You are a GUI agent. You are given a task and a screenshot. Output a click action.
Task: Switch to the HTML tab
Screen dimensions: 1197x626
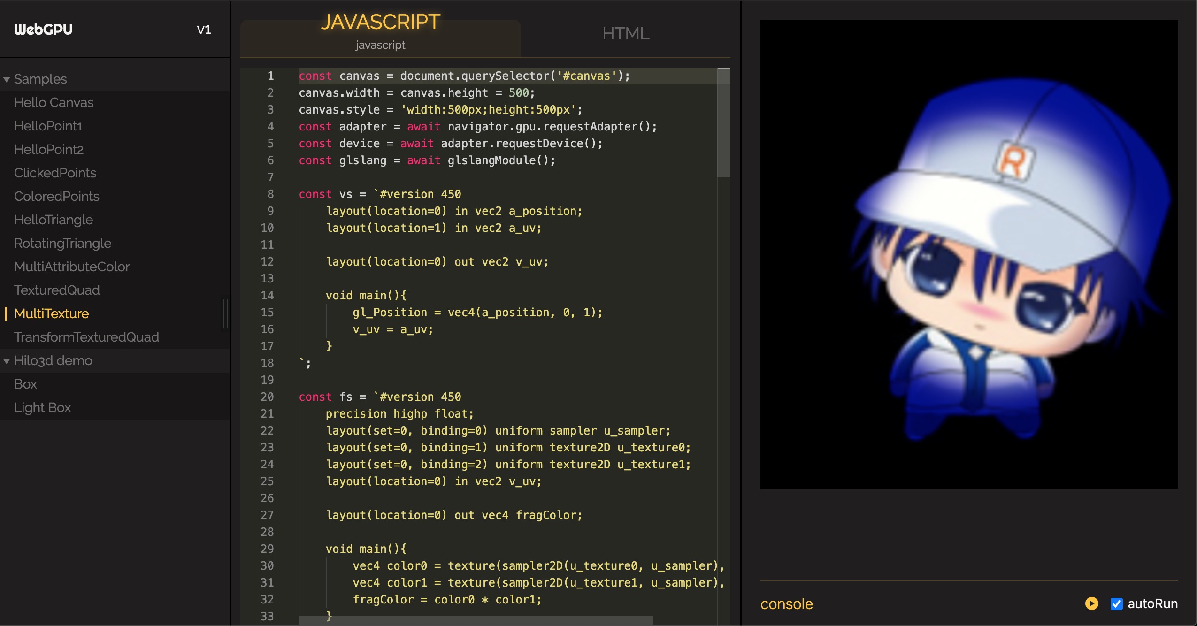[626, 34]
